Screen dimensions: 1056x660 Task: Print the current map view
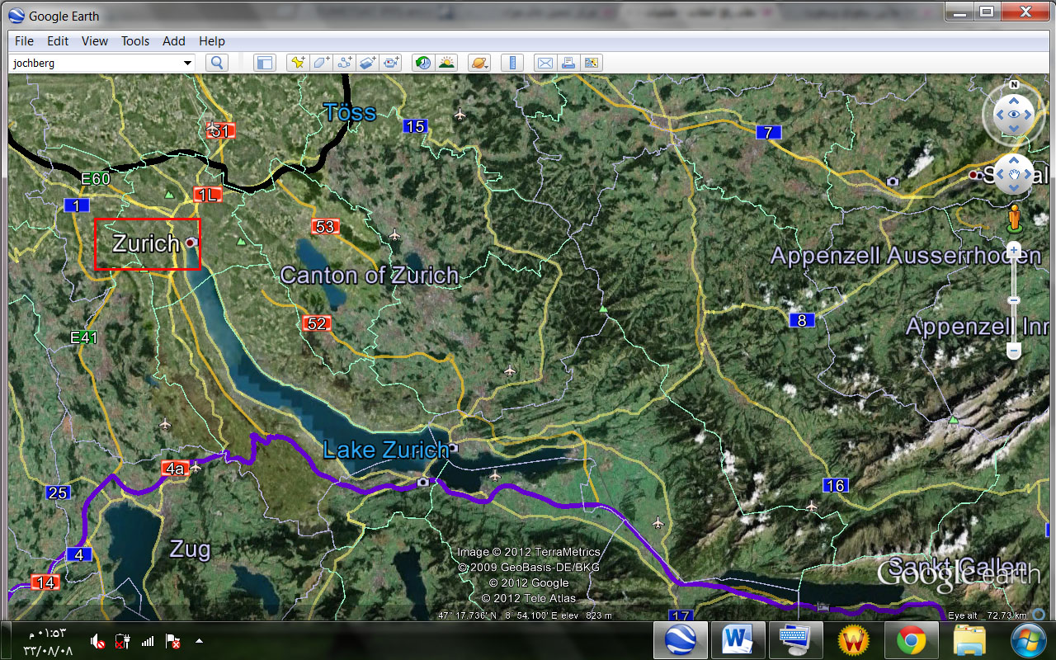click(568, 63)
